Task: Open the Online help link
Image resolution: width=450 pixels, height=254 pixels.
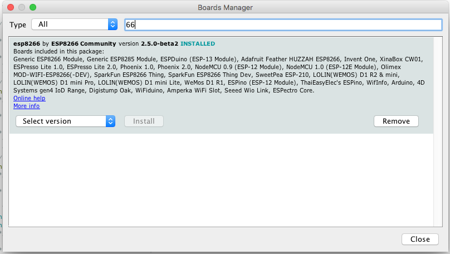Action: pyautogui.click(x=29, y=98)
